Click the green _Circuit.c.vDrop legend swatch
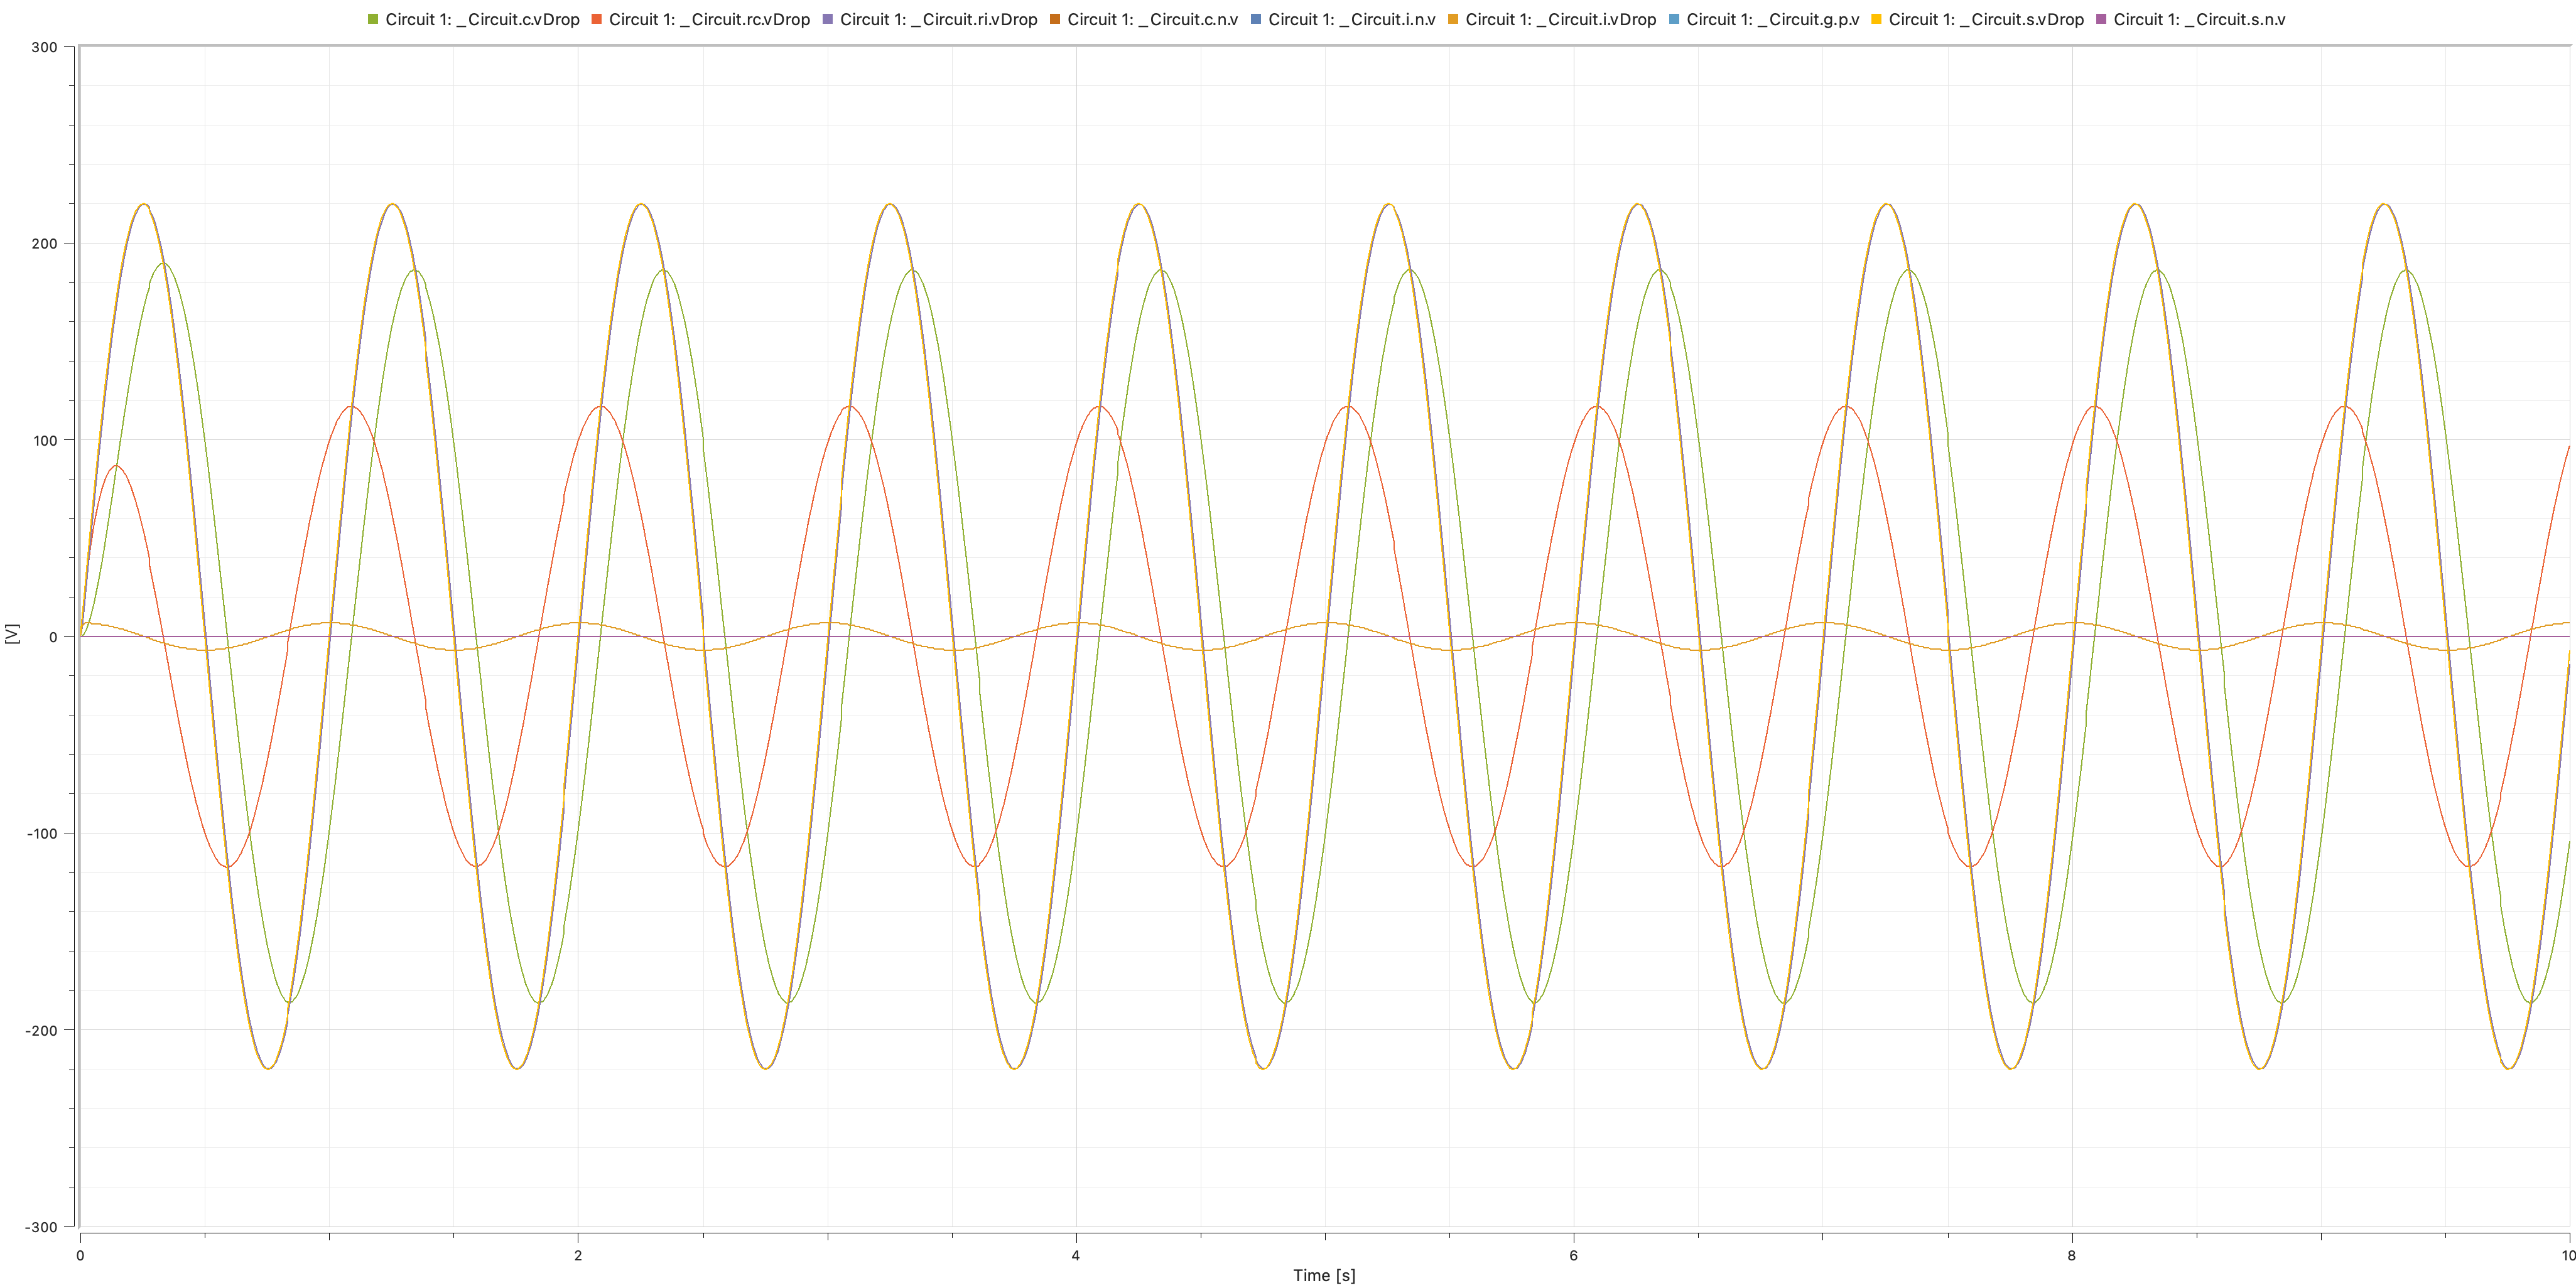The image size is (2576, 1288). click(x=373, y=19)
